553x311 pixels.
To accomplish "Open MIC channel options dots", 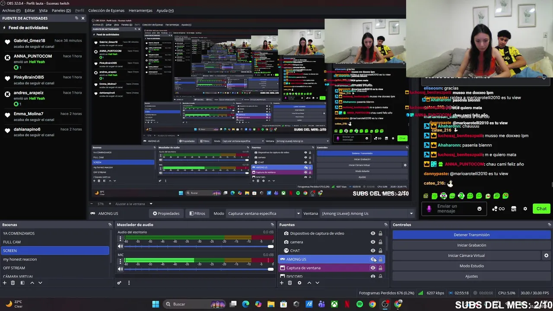I will pos(121,261).
